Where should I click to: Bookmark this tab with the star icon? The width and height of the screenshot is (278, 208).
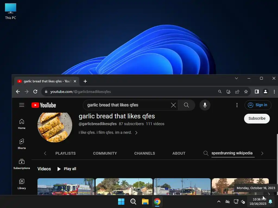(246, 92)
